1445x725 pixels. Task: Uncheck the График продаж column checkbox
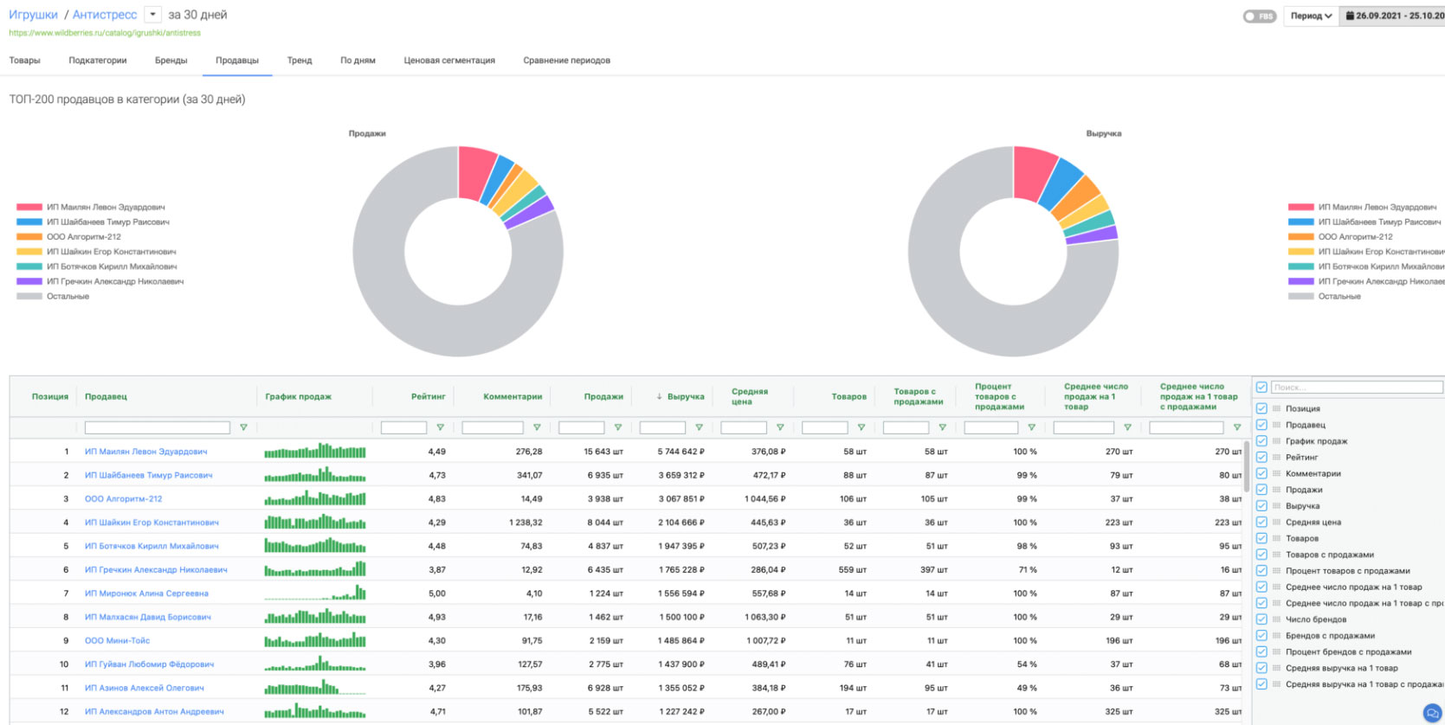1261,441
